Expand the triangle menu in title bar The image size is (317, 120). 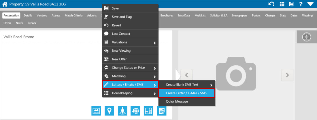[x=310, y=4]
